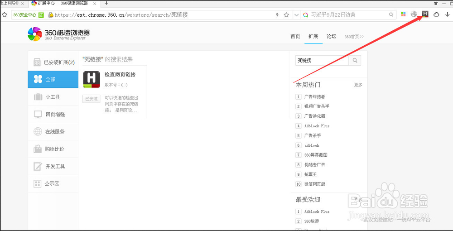Open a new tab with plus button
Viewport: 453px width, 231px height.
point(106,3)
